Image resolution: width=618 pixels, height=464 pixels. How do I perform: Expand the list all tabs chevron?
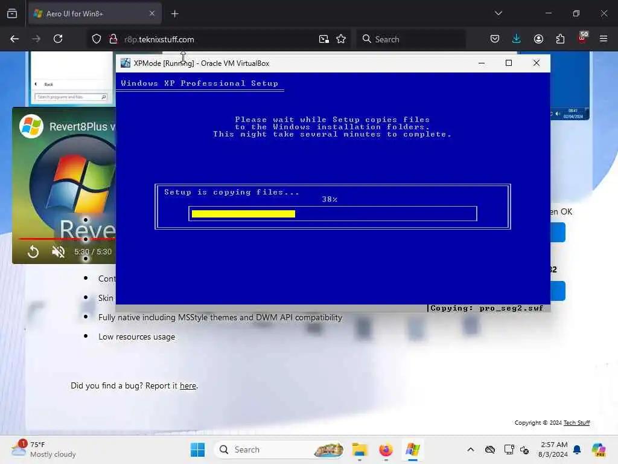(498, 13)
